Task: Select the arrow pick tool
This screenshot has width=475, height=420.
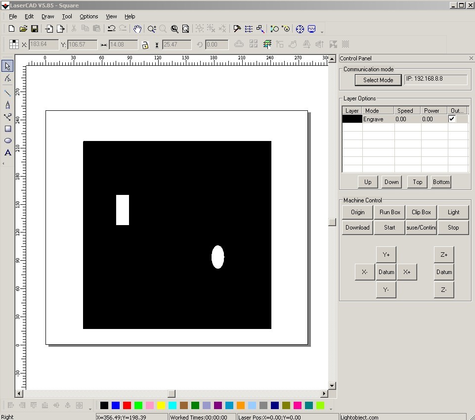Action: (7, 66)
